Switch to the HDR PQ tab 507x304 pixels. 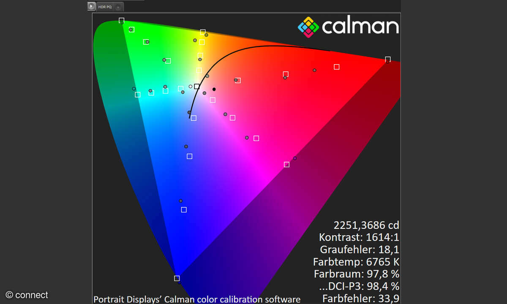pos(105,7)
